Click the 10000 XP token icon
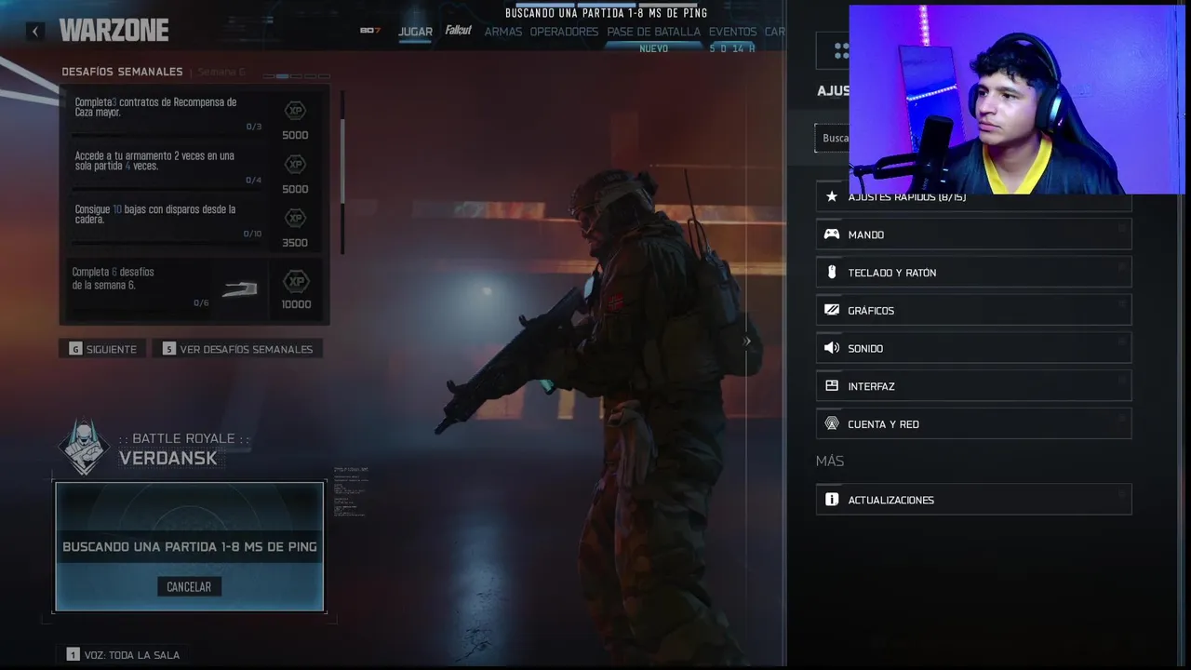The width and height of the screenshot is (1191, 670). [x=296, y=281]
